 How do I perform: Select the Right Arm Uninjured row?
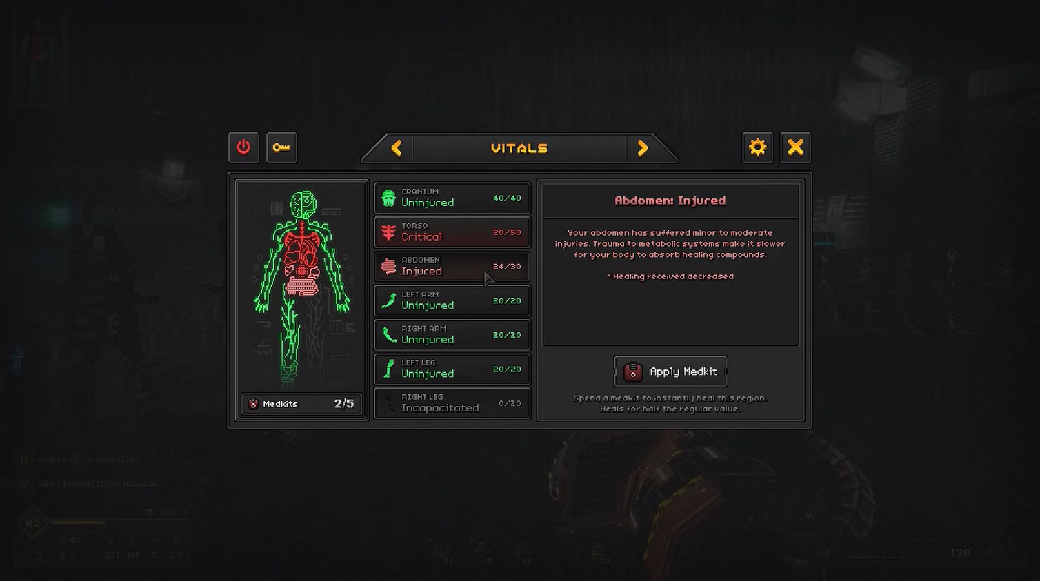(452, 335)
